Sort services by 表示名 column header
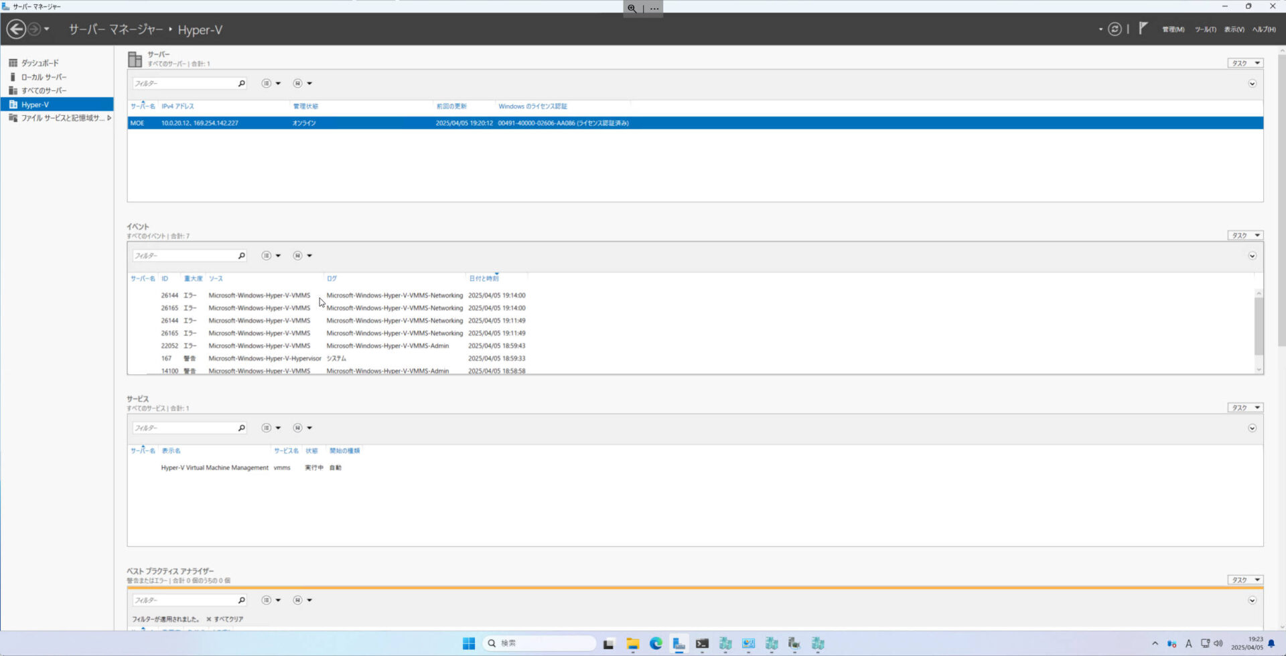The image size is (1286, 656). click(x=171, y=450)
